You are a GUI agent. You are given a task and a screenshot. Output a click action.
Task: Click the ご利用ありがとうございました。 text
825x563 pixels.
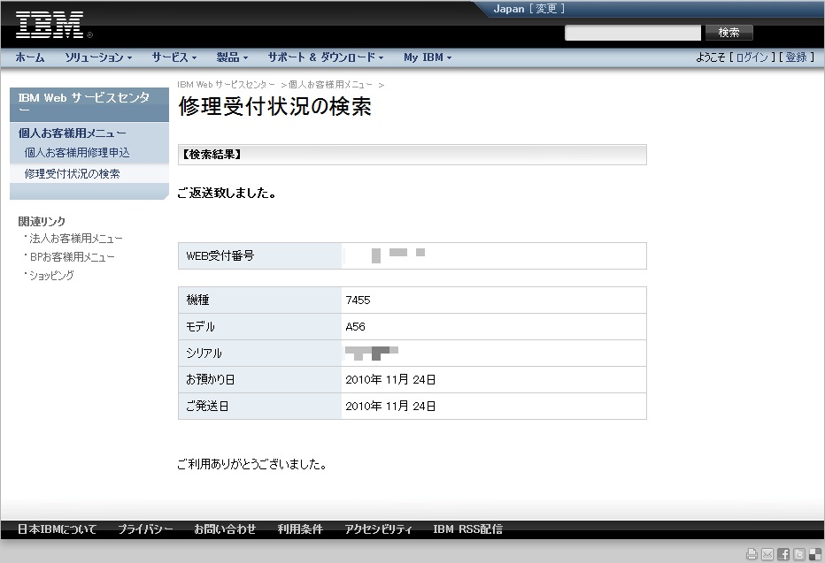(252, 464)
